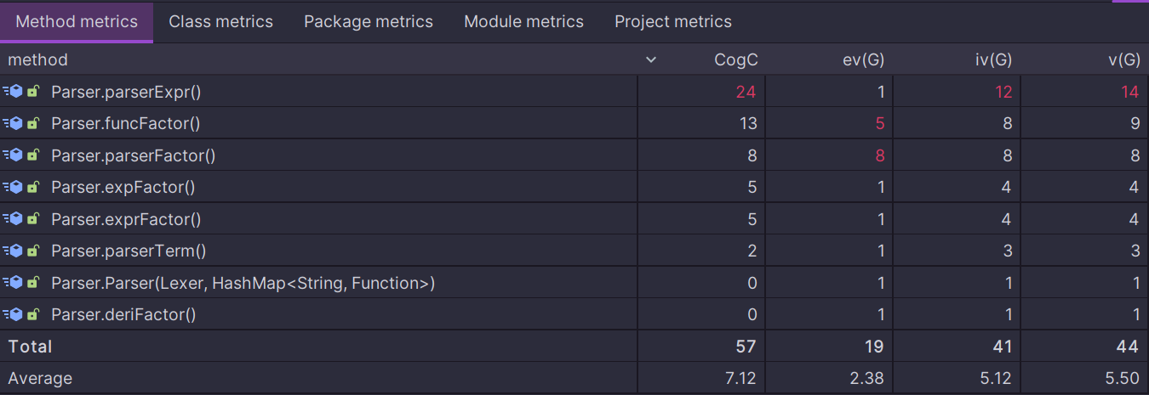
Task: Click the lock icon next to Parser.deriFactor()
Action: point(32,314)
